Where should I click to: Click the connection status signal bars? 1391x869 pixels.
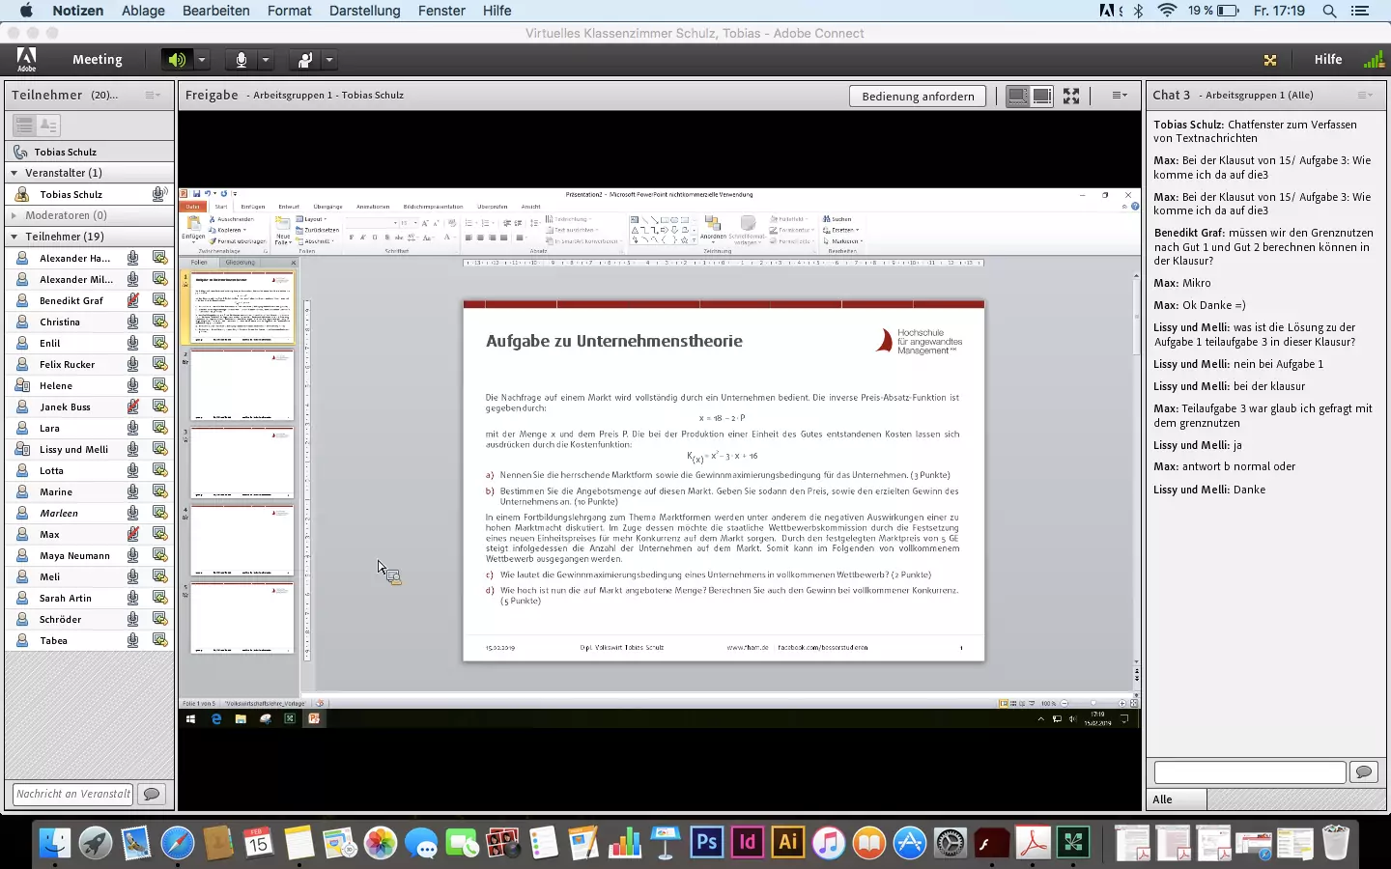pos(1373,60)
